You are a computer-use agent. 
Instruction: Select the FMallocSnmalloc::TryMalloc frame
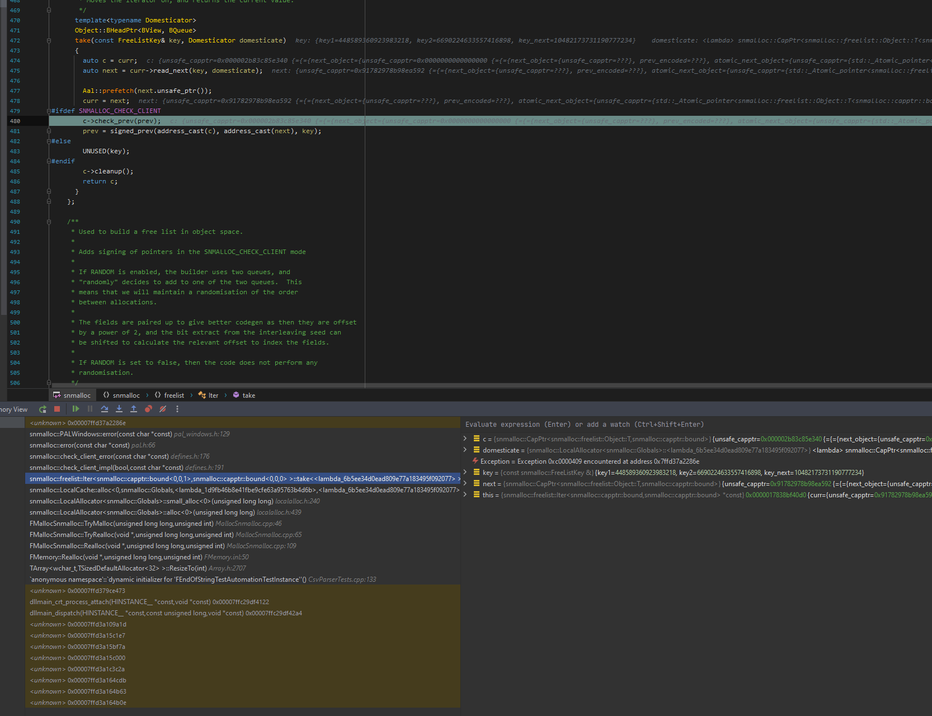point(243,524)
